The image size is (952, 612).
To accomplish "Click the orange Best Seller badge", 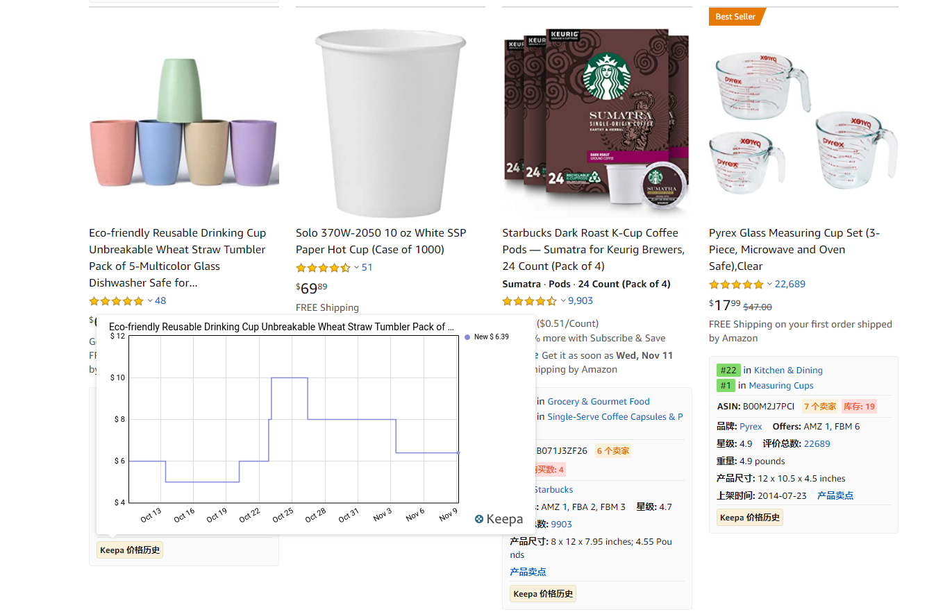I will [736, 17].
